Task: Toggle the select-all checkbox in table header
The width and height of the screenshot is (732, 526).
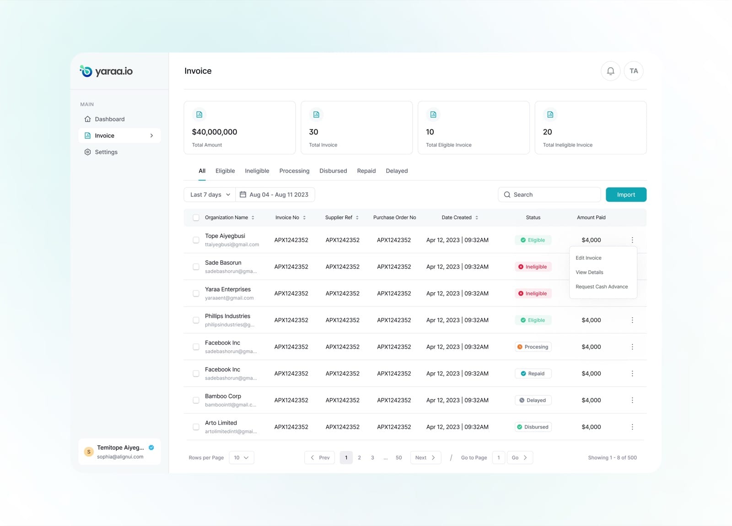Action: point(196,217)
